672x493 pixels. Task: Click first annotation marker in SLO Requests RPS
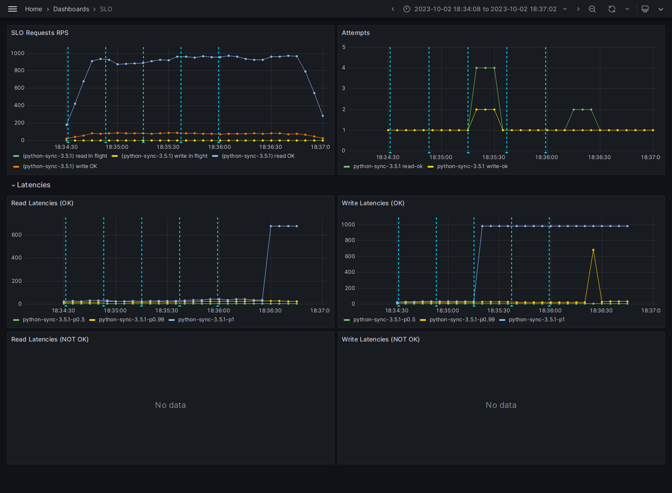(68, 142)
